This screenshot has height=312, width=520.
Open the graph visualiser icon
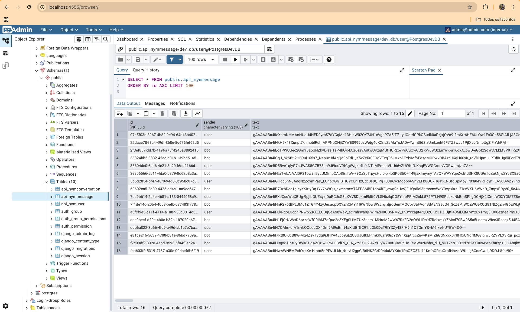click(198, 113)
